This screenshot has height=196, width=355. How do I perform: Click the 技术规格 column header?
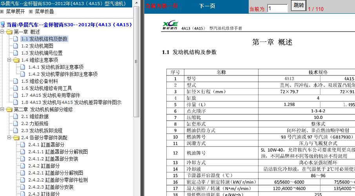[318, 72]
